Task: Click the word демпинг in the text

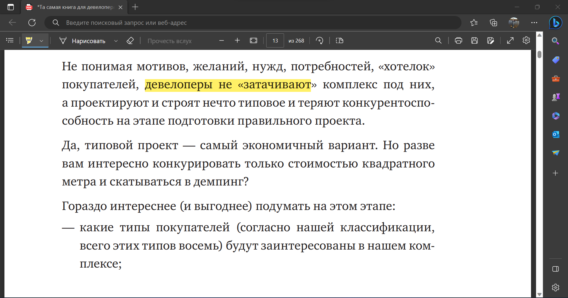Action: point(219,182)
